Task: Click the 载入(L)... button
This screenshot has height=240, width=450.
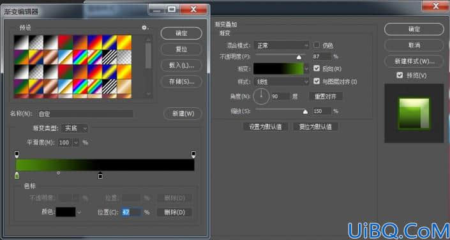Action: point(181,65)
